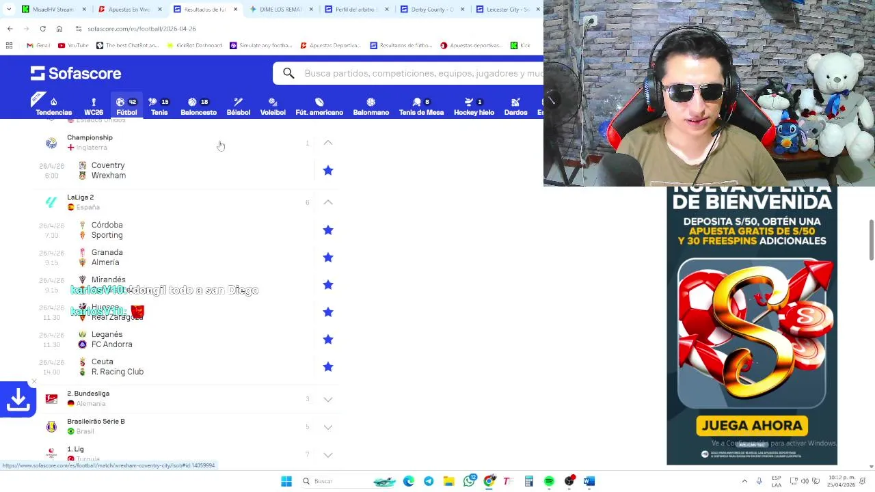875x492 pixels.
Task: Toggle favorite star for Mirandés match
Action: click(328, 285)
